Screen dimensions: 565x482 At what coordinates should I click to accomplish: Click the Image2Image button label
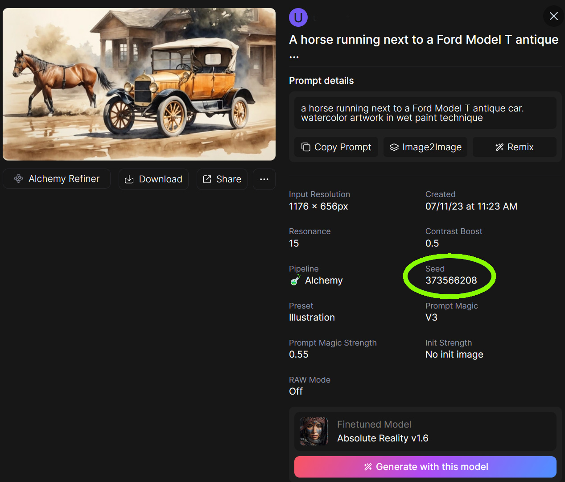pos(432,147)
